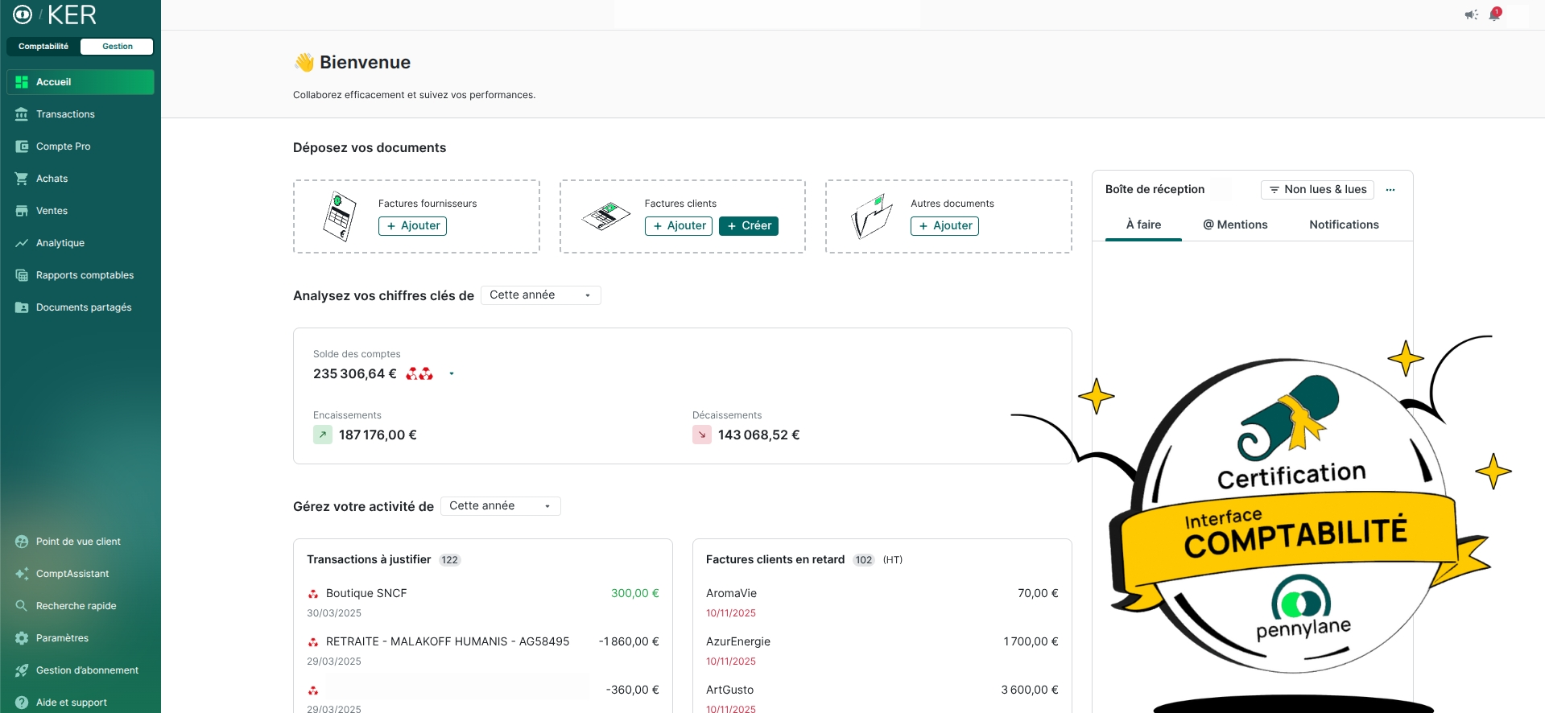This screenshot has width=1545, height=713.
Task: Open Paramètres gear settings
Action: tap(62, 638)
